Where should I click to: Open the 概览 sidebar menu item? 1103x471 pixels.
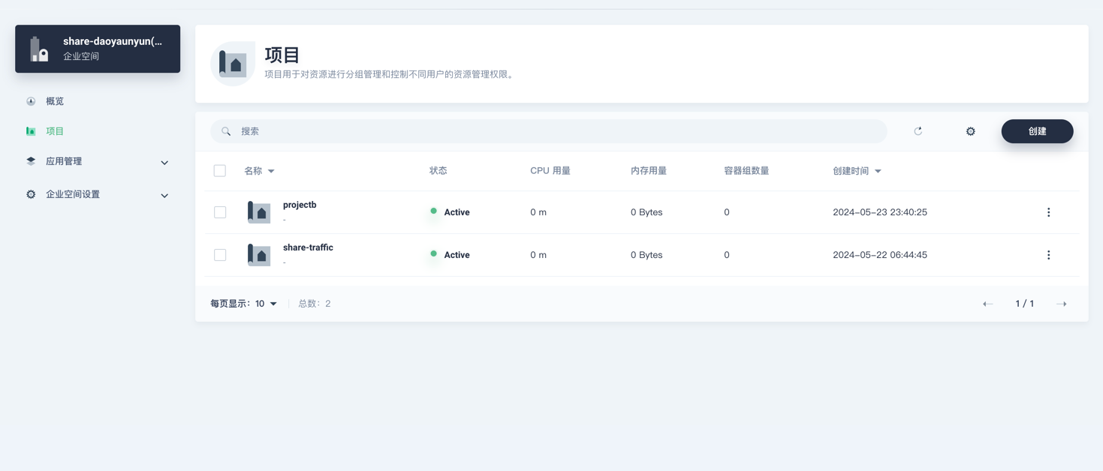(55, 101)
